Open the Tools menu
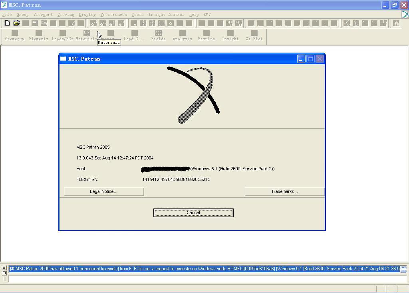 point(137,15)
